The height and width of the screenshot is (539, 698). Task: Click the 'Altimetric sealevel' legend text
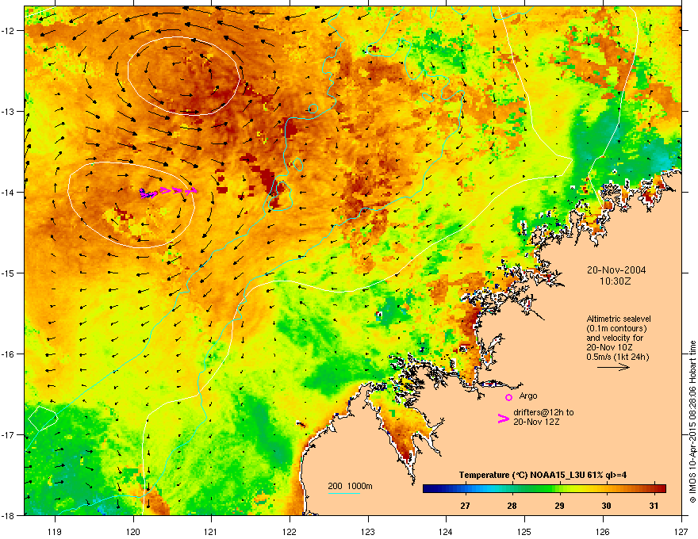[x=619, y=319]
